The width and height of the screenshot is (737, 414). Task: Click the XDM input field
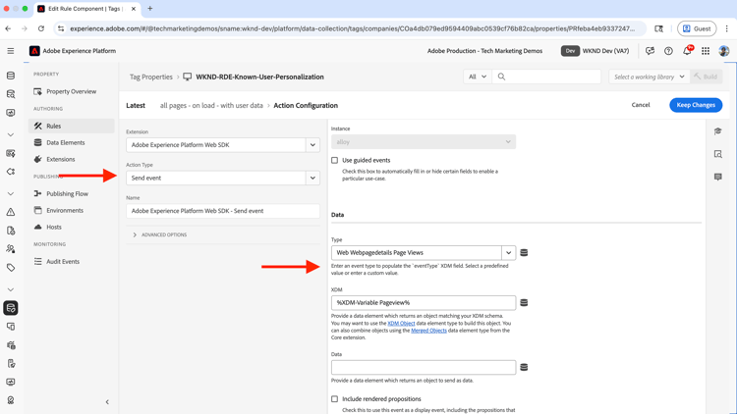(424, 303)
